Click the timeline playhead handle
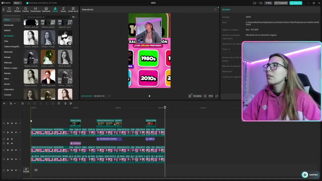 coord(165,108)
